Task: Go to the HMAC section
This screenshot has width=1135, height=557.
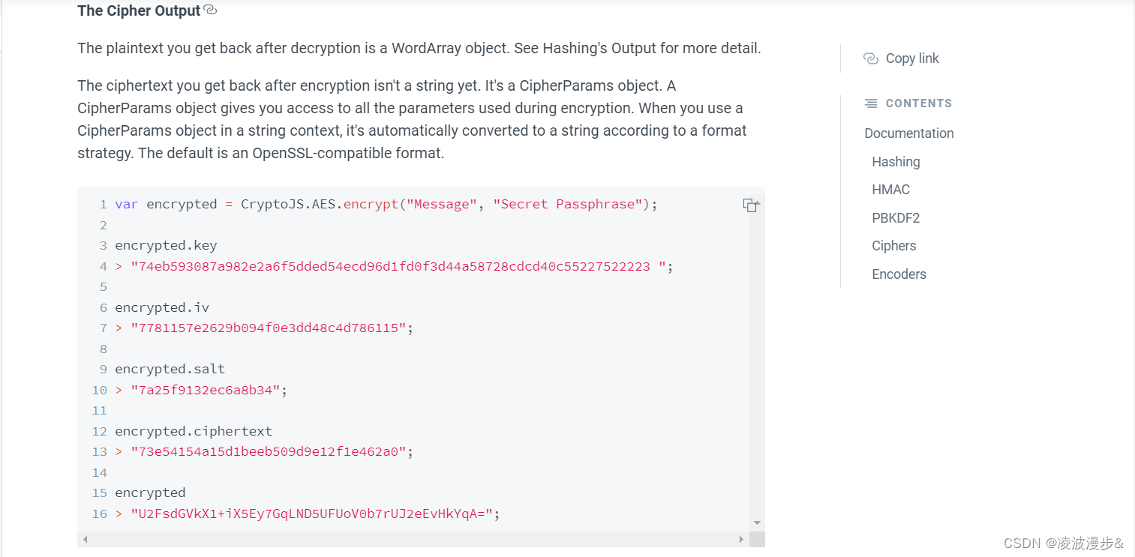Action: (x=890, y=190)
